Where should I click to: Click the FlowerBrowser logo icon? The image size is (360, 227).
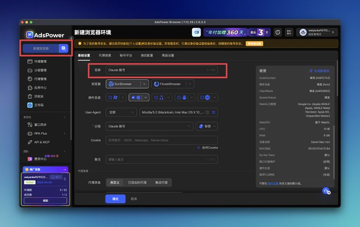157,84
